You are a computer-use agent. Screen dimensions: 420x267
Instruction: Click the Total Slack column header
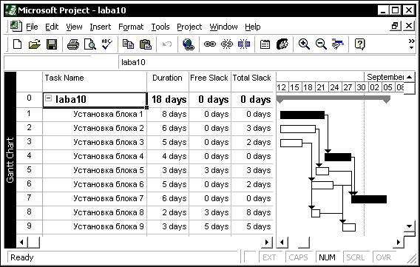click(x=252, y=81)
